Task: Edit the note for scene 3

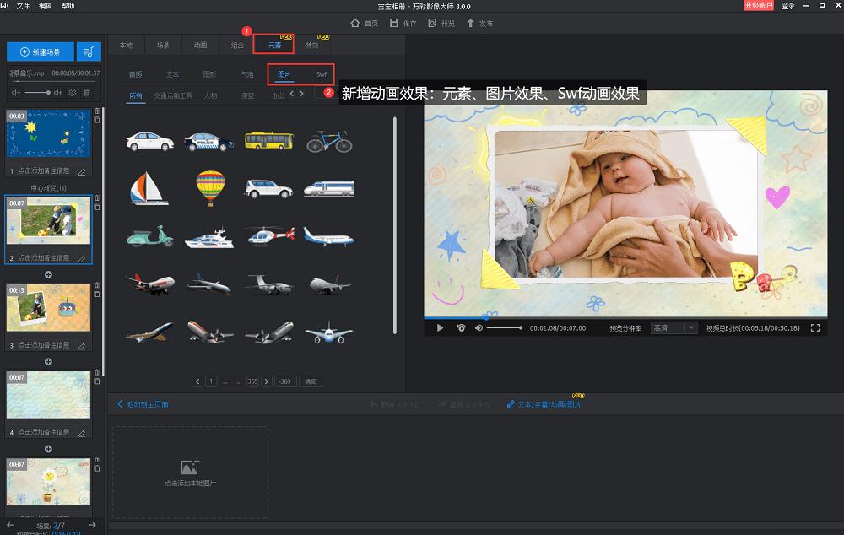Action: tap(82, 345)
